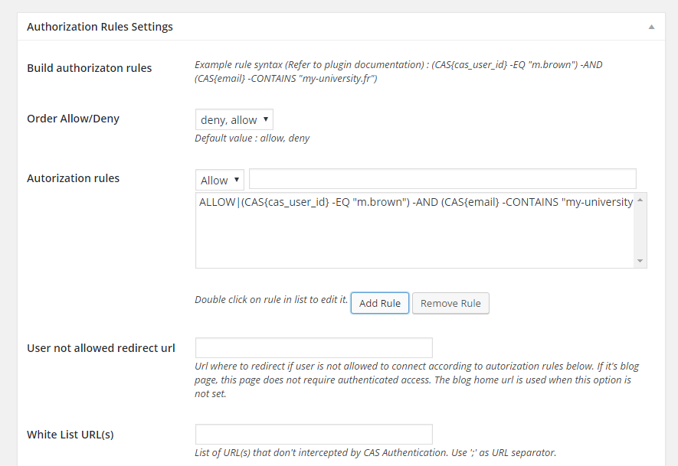Click inside the authorization rules list box

[414, 230]
